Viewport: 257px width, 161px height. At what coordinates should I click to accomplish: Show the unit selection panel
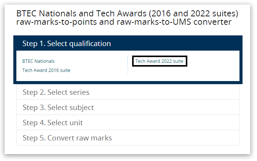[x=53, y=123]
